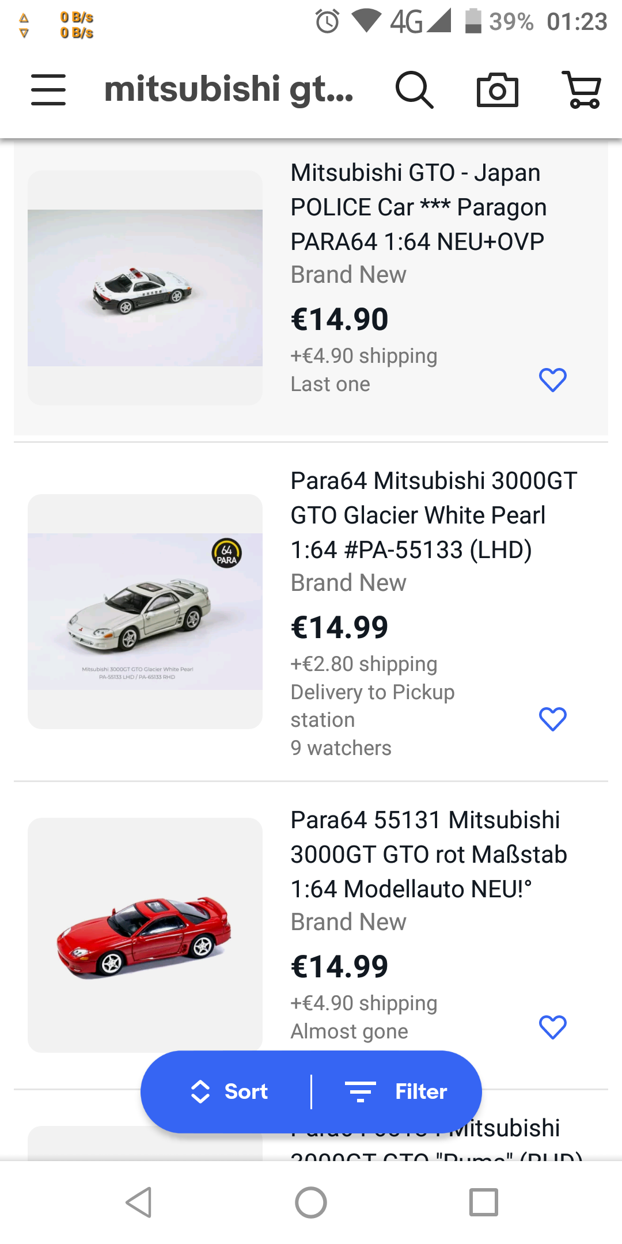The height and width of the screenshot is (1244, 622).
Task: Open Para64 55131 rot Maßstab listing title
Action: pyautogui.click(x=428, y=854)
